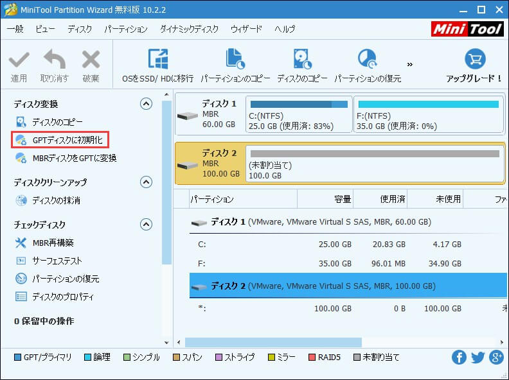Viewport: 509px width, 380px height.
Task: Select ディスク 2 in the disk map
Action: [x=210, y=163]
